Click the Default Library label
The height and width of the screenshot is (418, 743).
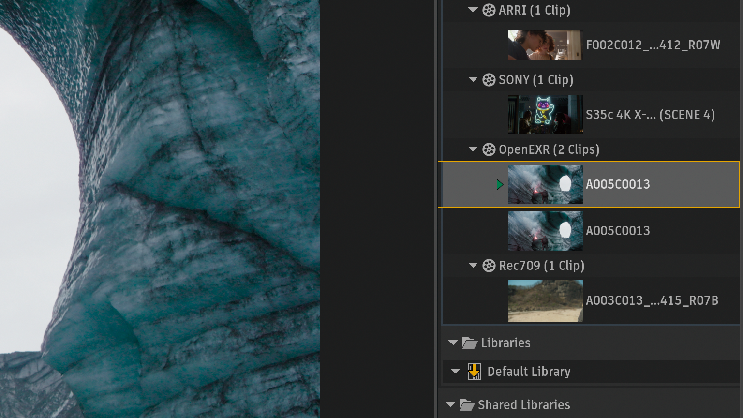click(x=529, y=372)
